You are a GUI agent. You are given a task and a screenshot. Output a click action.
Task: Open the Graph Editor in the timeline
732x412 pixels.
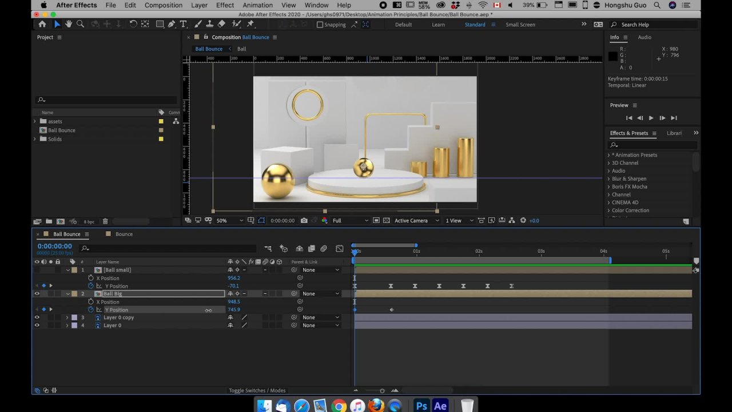click(340, 248)
